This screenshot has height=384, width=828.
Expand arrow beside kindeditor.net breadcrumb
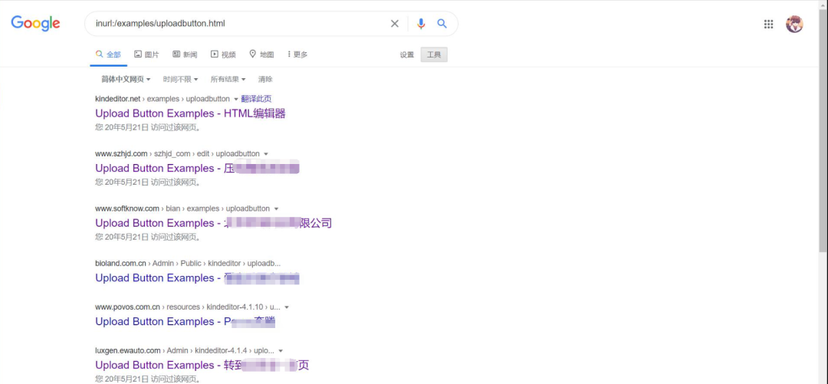click(235, 100)
